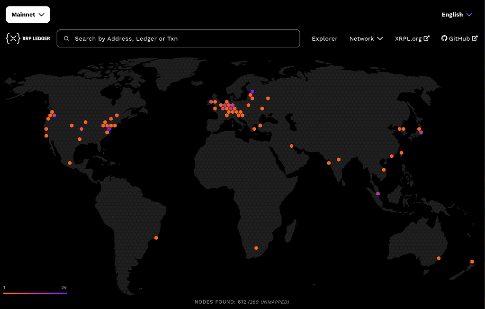
Task: Select the orange node in Brazil
Action: tap(156, 238)
